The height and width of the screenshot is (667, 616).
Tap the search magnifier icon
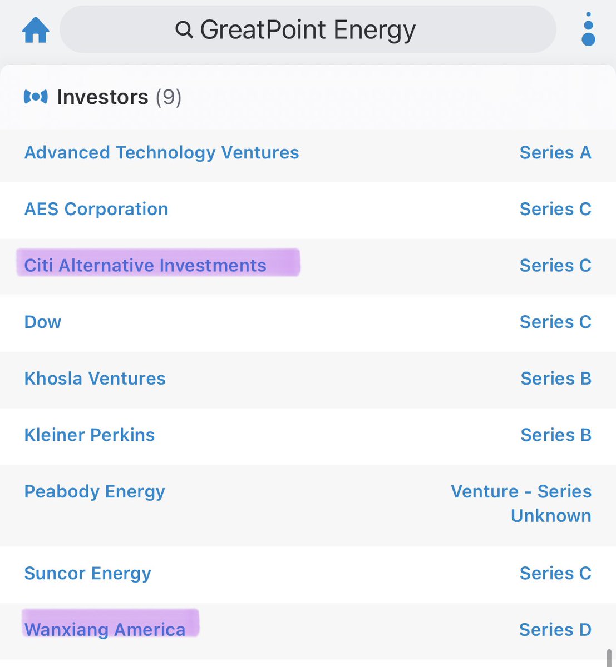click(x=184, y=29)
